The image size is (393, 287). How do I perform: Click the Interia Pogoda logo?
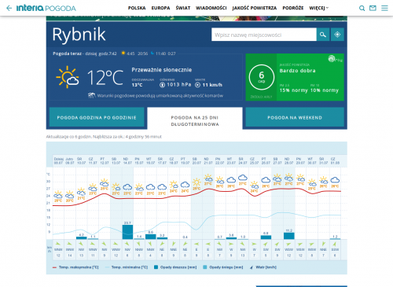[46, 8]
